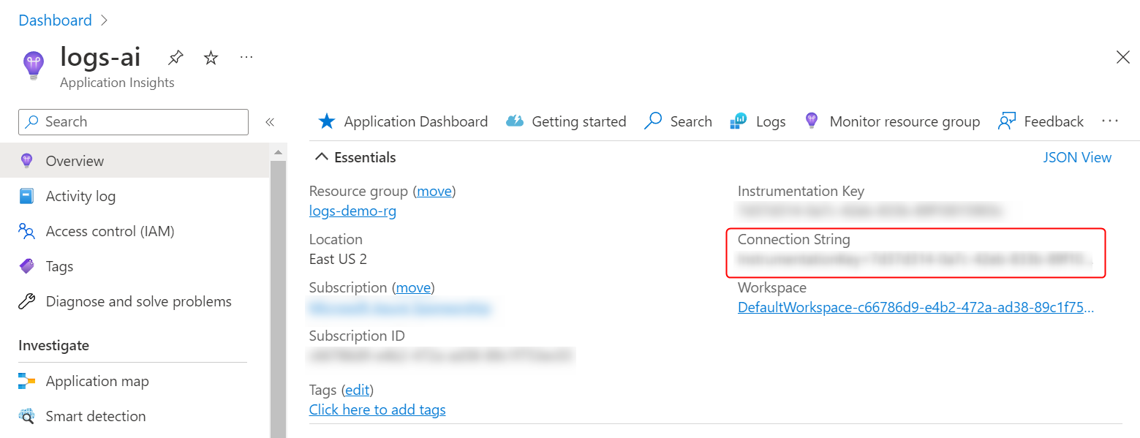Click the Instrumentation Key value
Screen dimensions: 1140x438
coord(869,211)
